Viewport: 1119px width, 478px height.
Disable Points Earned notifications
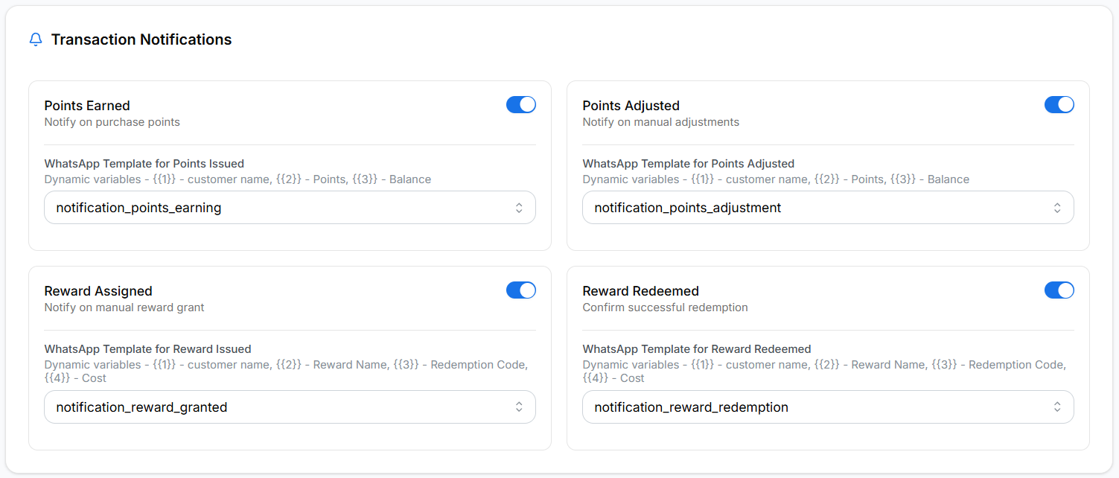pos(520,104)
